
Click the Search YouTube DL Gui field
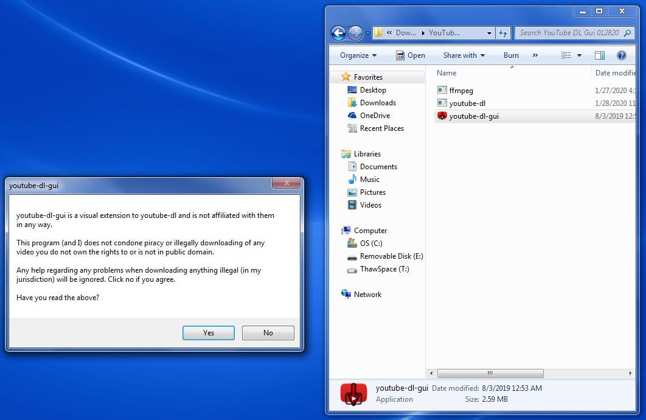(574, 33)
